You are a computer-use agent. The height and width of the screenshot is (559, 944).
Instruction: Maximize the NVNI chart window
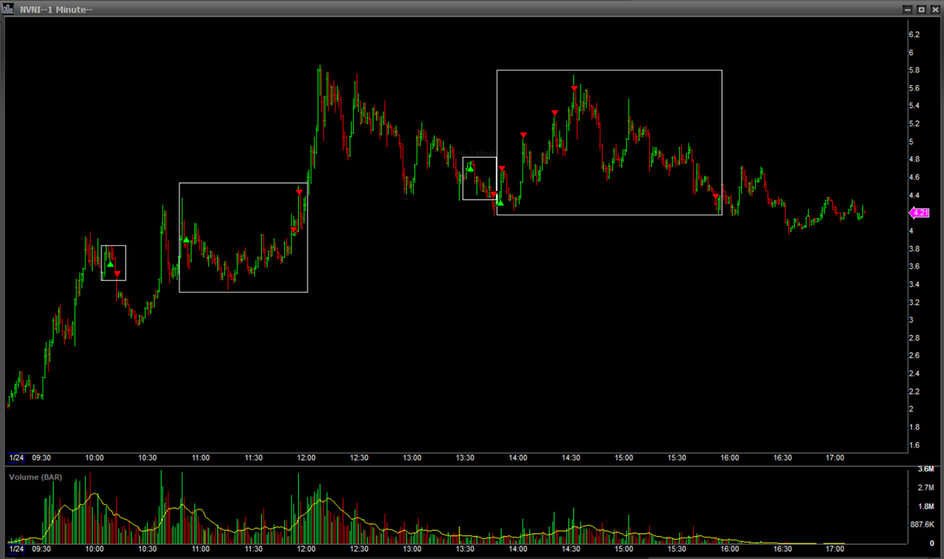pyautogui.click(x=921, y=9)
